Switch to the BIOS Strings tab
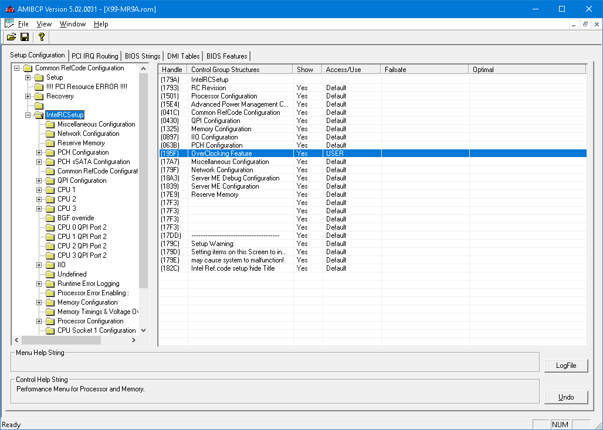The image size is (603, 430). click(143, 56)
